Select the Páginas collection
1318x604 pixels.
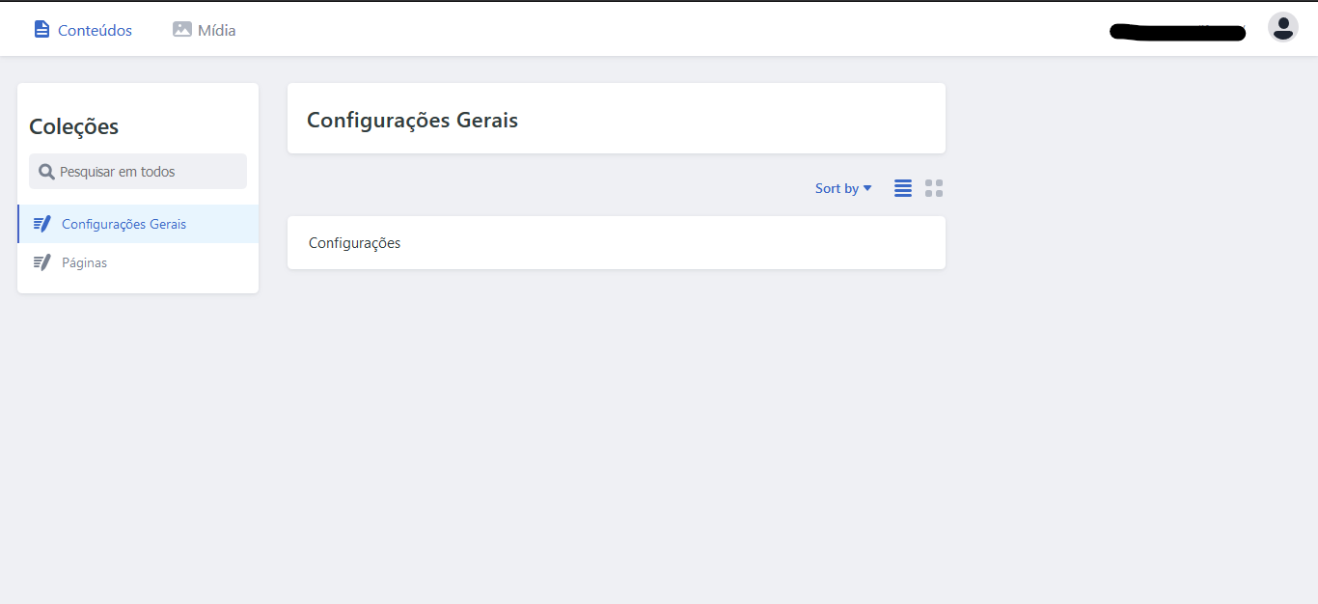138,262
